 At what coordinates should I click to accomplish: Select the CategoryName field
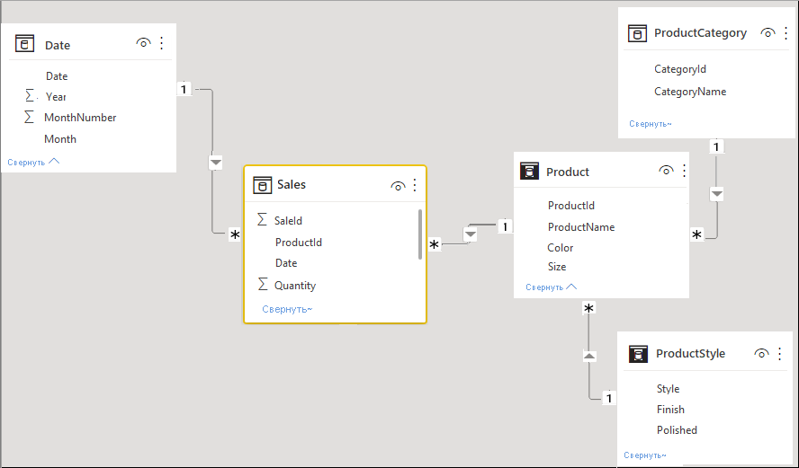pyautogui.click(x=690, y=92)
